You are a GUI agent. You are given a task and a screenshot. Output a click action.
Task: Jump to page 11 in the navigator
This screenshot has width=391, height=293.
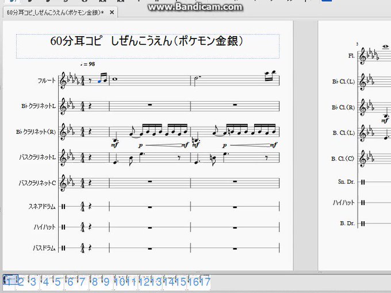pyautogui.click(x=132, y=282)
